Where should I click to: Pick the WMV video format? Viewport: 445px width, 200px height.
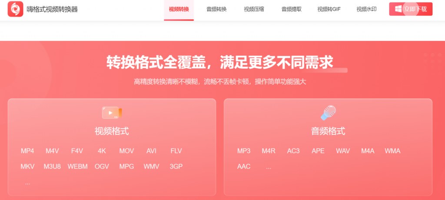point(151,167)
